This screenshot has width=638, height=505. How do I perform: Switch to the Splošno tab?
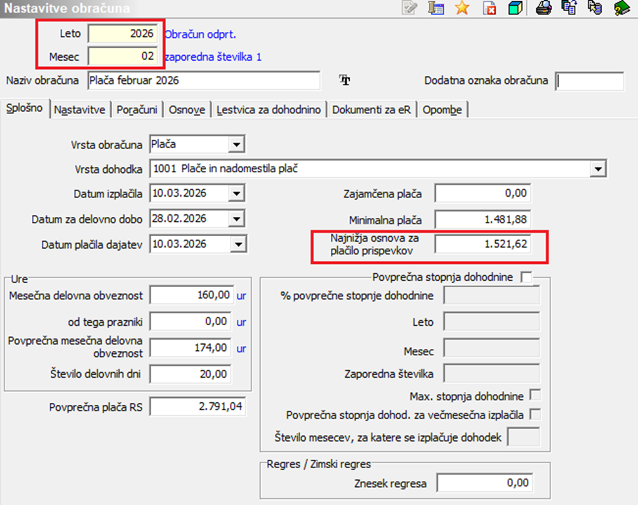[24, 108]
